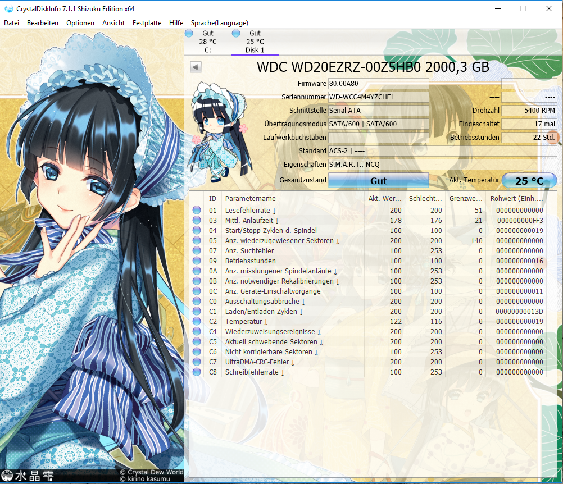This screenshot has height=484, width=563.
Task: Click the 25 °C temperature button
Action: click(529, 180)
